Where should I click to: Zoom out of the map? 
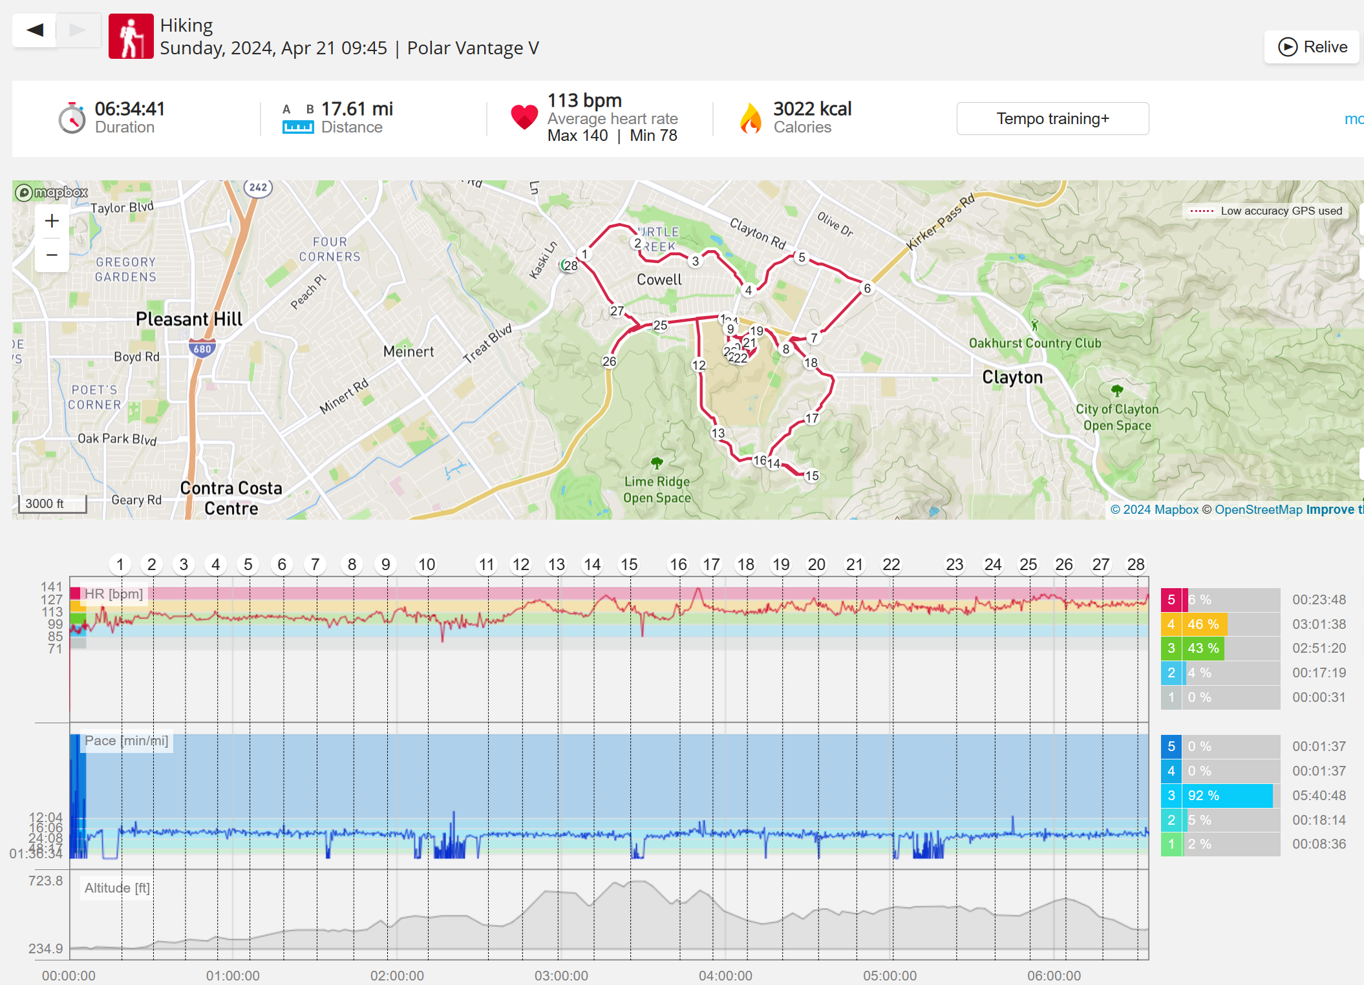pos(52,255)
